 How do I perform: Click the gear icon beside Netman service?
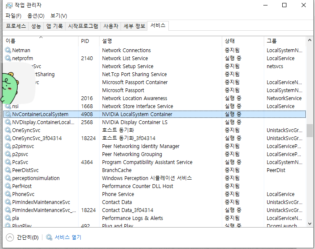click(x=8, y=50)
